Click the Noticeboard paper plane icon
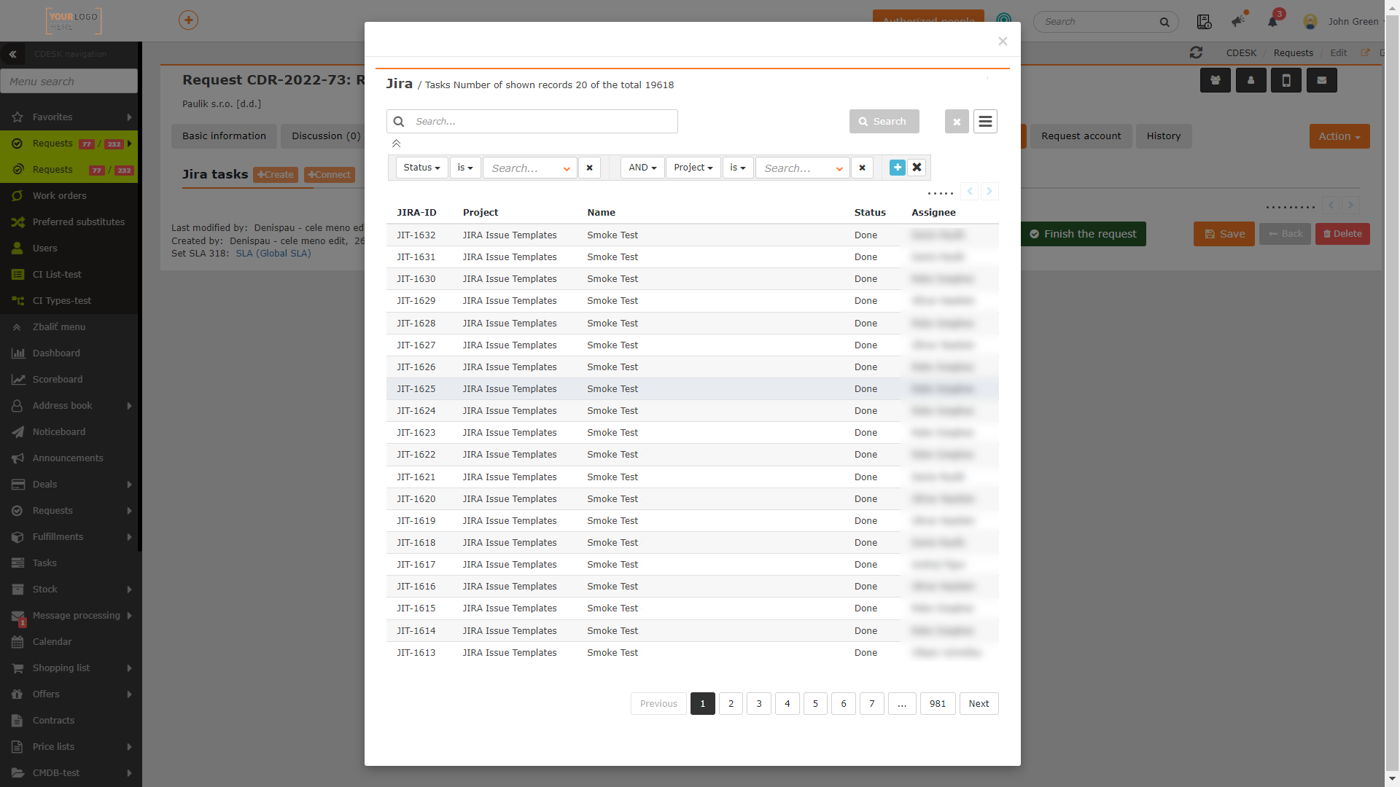 [x=17, y=432]
